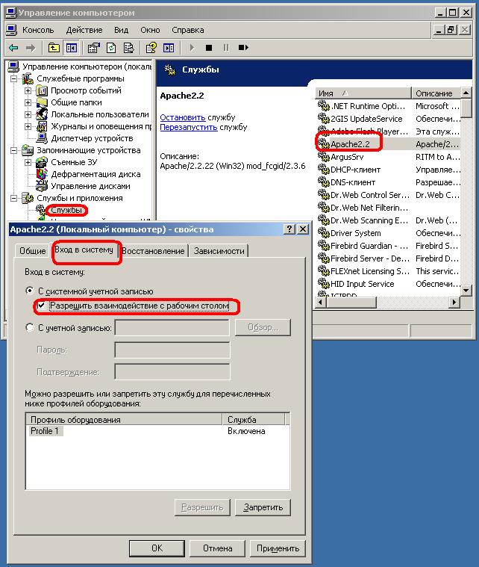Sort services by the Имя column header
Image resolution: width=479 pixels, height=567 pixels.
pyautogui.click(x=363, y=93)
